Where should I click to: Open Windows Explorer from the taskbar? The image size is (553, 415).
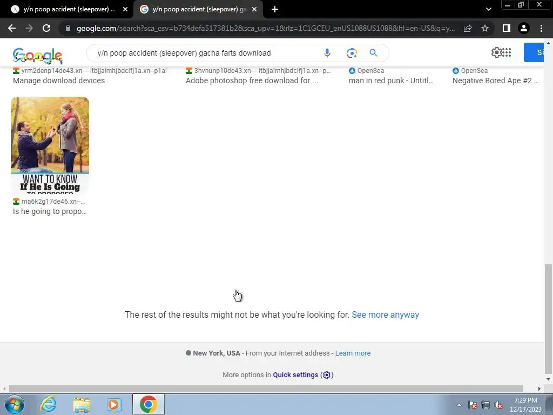(82, 405)
